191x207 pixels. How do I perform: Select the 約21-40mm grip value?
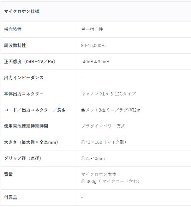coord(93,158)
